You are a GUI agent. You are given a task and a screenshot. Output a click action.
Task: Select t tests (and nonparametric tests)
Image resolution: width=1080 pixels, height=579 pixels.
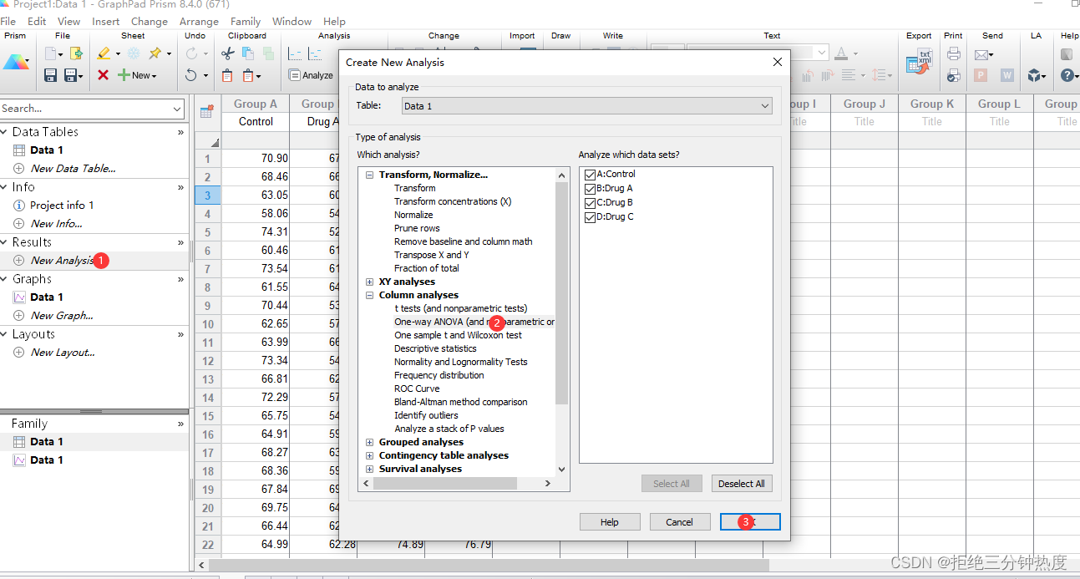click(x=461, y=308)
